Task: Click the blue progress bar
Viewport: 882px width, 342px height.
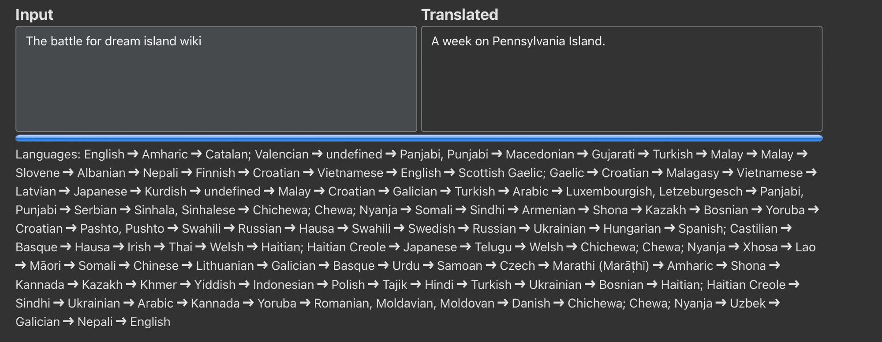Action: (x=441, y=138)
